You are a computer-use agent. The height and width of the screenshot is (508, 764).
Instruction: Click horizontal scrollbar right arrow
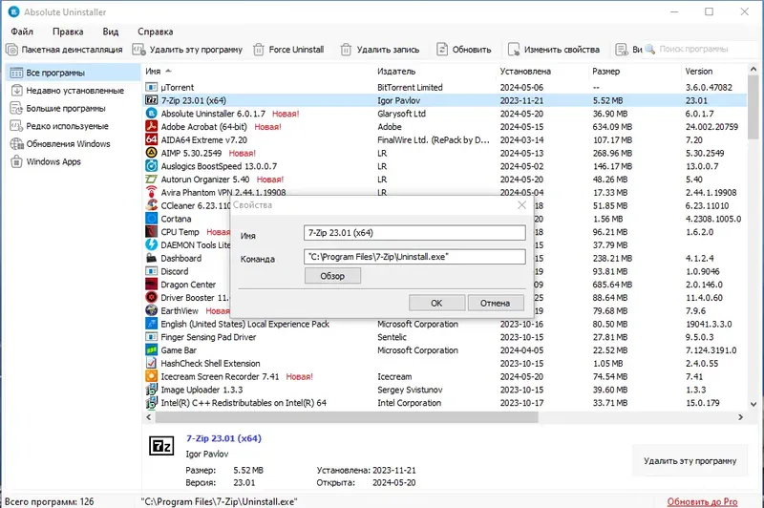(741, 417)
